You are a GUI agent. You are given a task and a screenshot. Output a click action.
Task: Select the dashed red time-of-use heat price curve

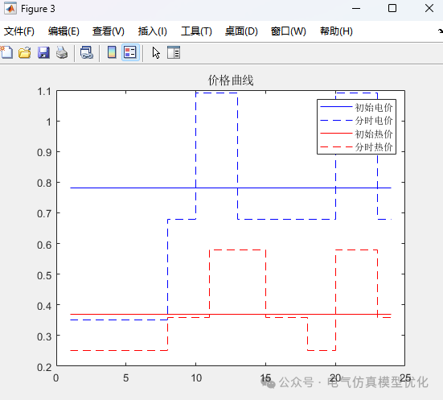237,249
